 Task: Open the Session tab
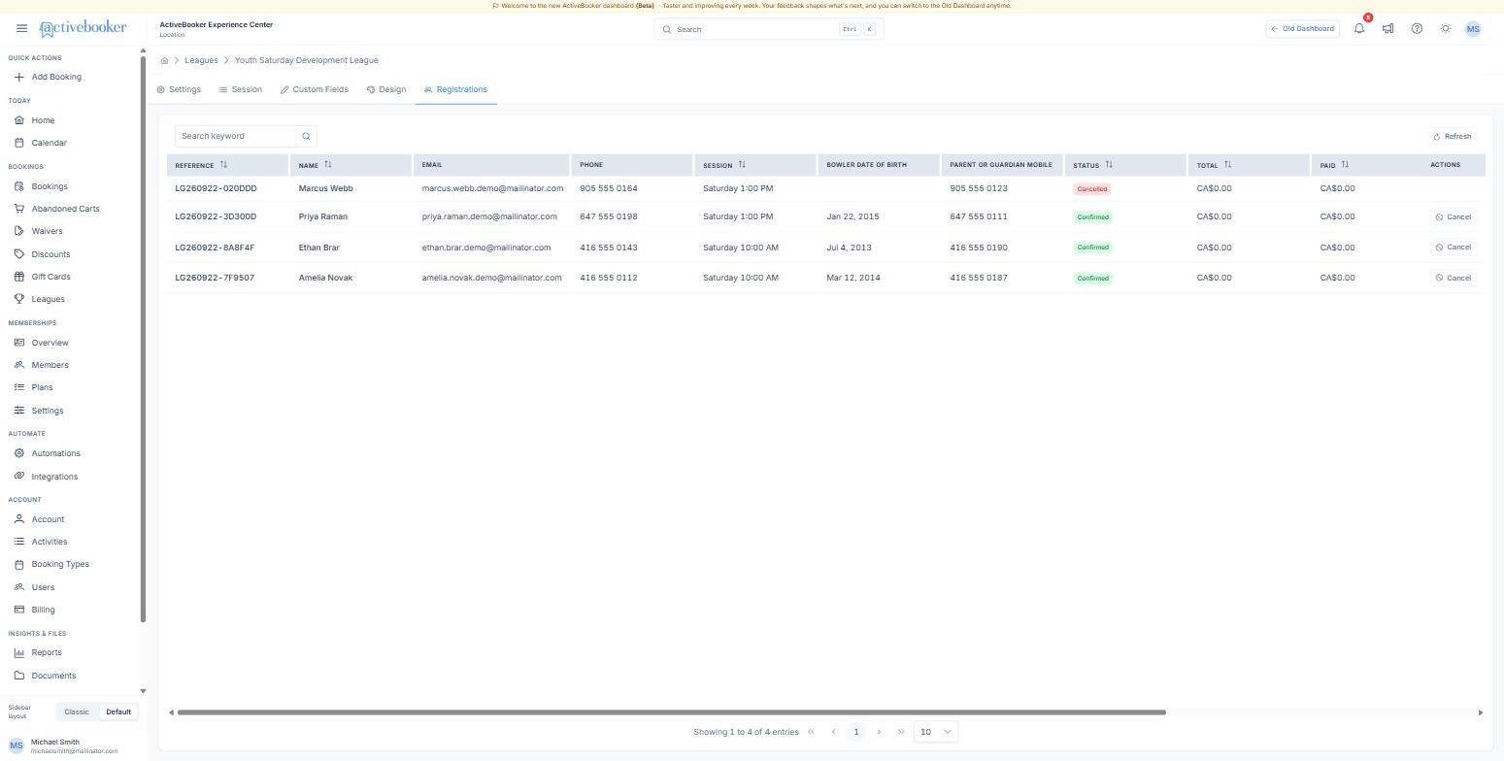click(x=241, y=89)
